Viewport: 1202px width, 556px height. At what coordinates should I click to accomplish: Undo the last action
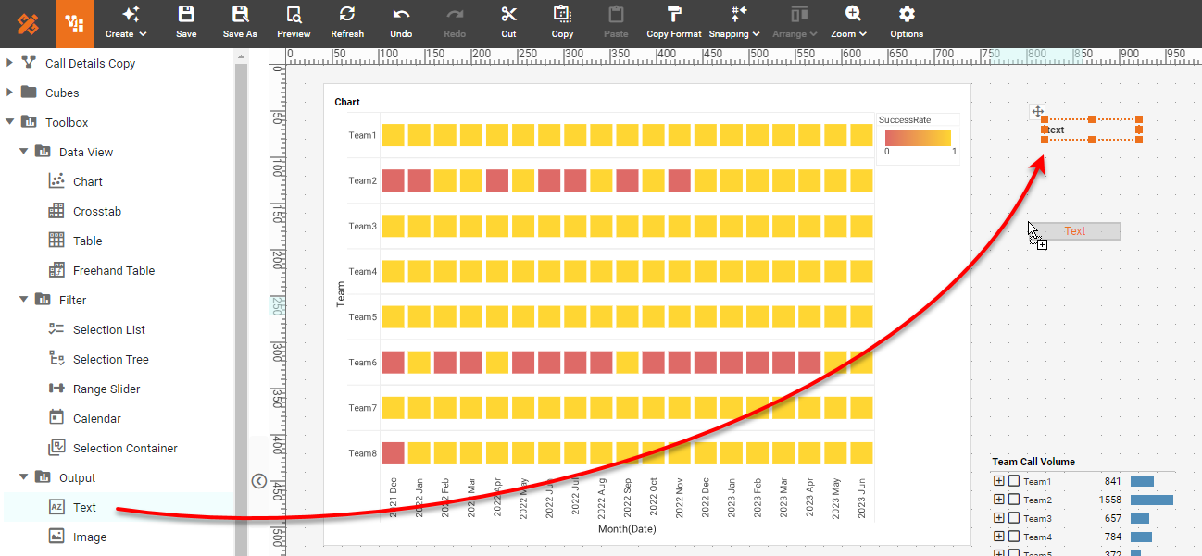[401, 23]
